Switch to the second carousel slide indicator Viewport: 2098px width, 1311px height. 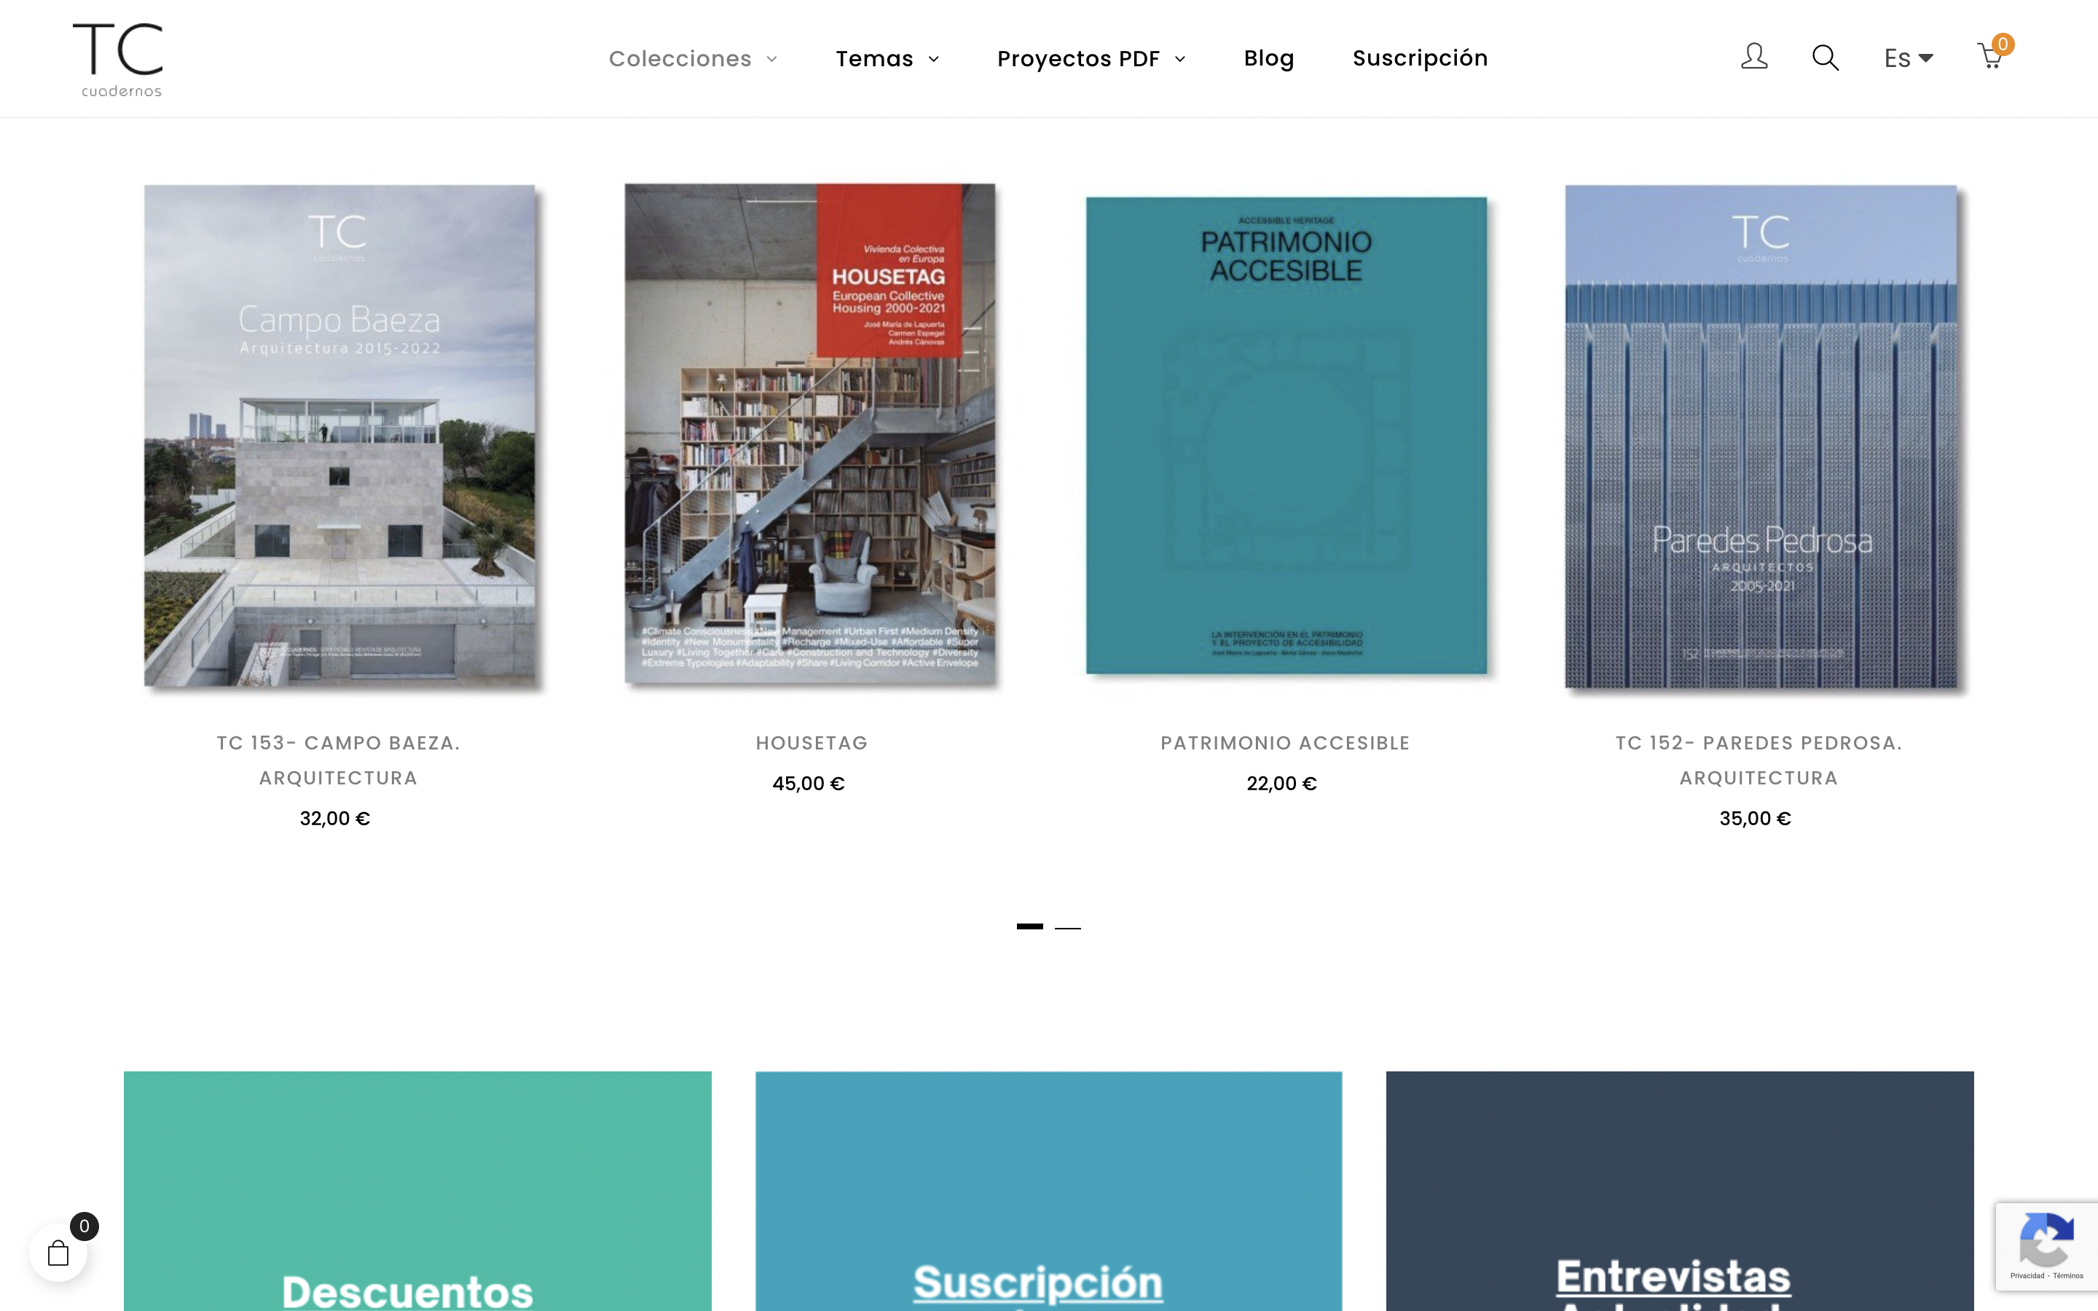(1067, 927)
